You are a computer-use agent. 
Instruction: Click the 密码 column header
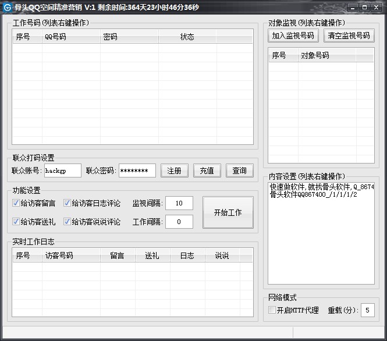129,37
